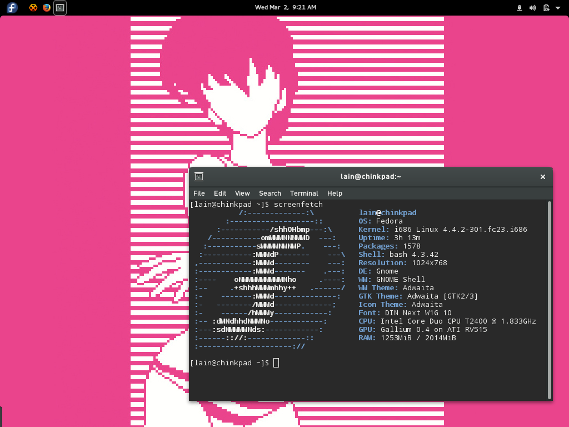The image size is (569, 427).
Task: Open the Help menu
Action: [x=335, y=193]
